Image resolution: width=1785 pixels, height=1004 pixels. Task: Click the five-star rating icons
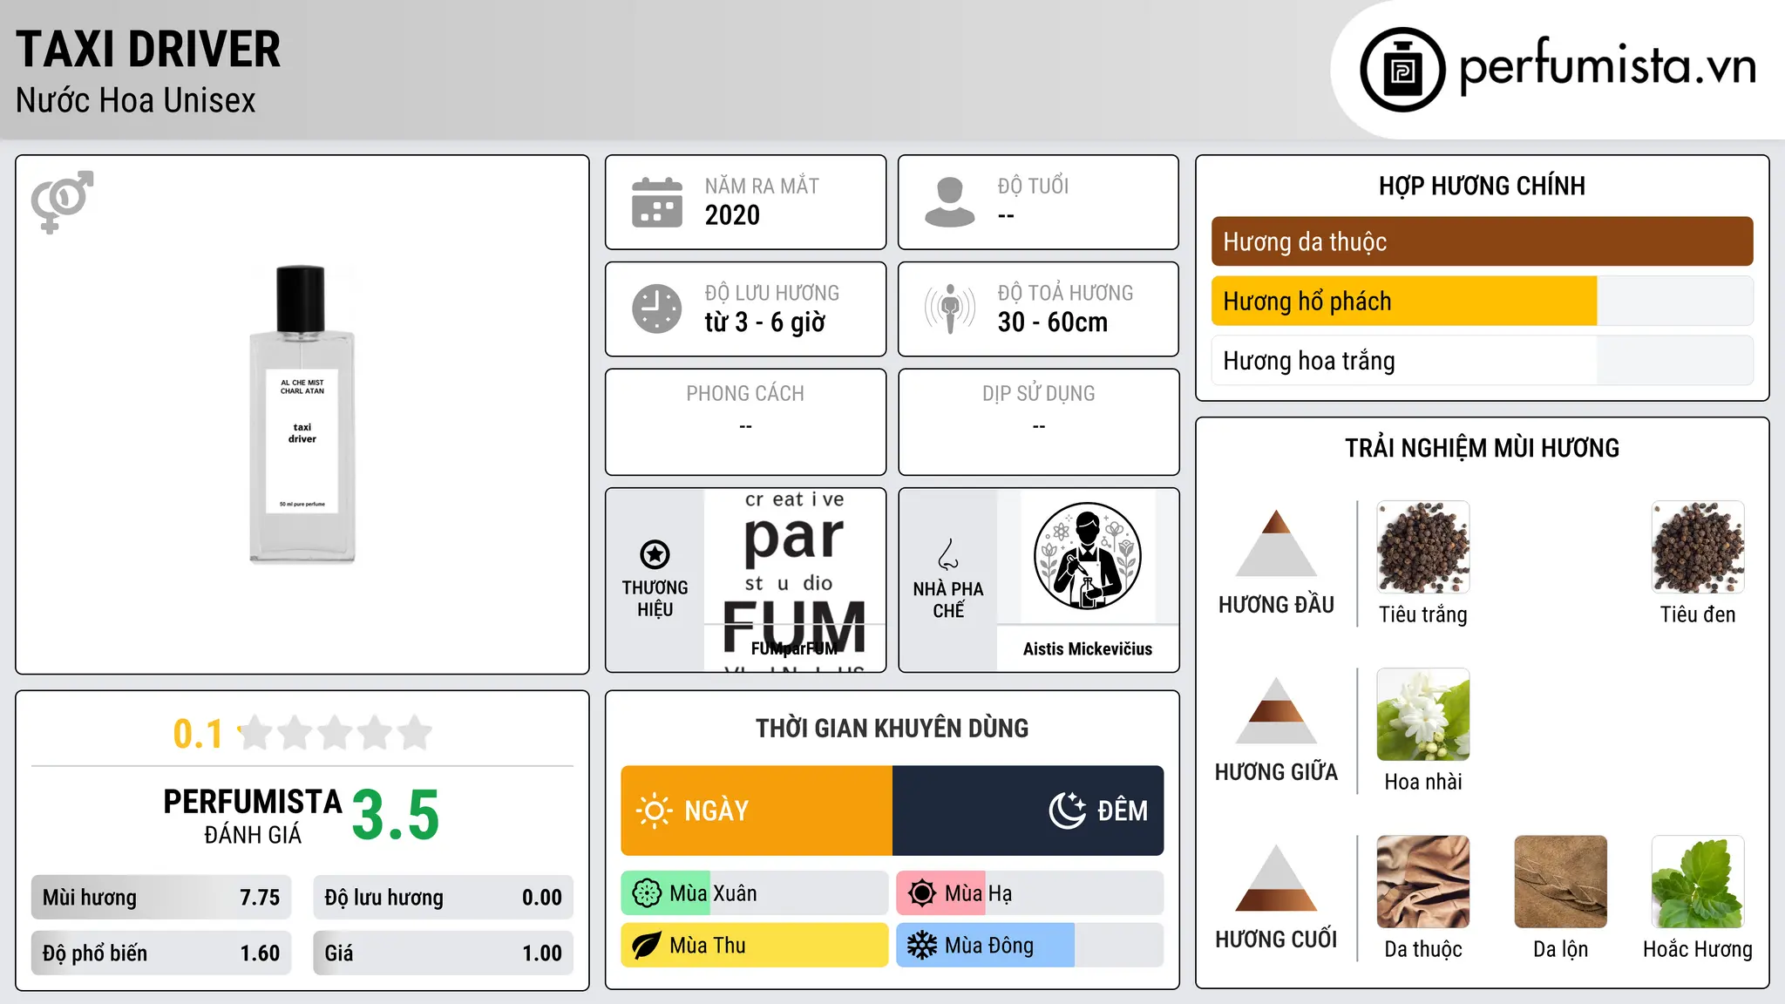point(335,733)
